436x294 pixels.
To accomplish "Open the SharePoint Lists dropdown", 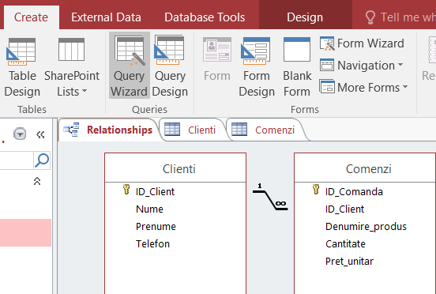I will [72, 66].
